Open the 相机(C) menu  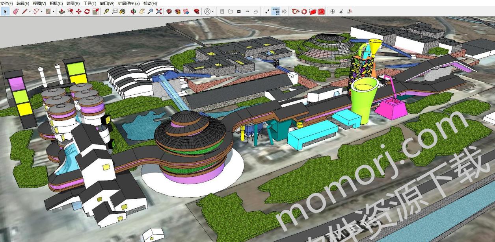pyautogui.click(x=56, y=3)
